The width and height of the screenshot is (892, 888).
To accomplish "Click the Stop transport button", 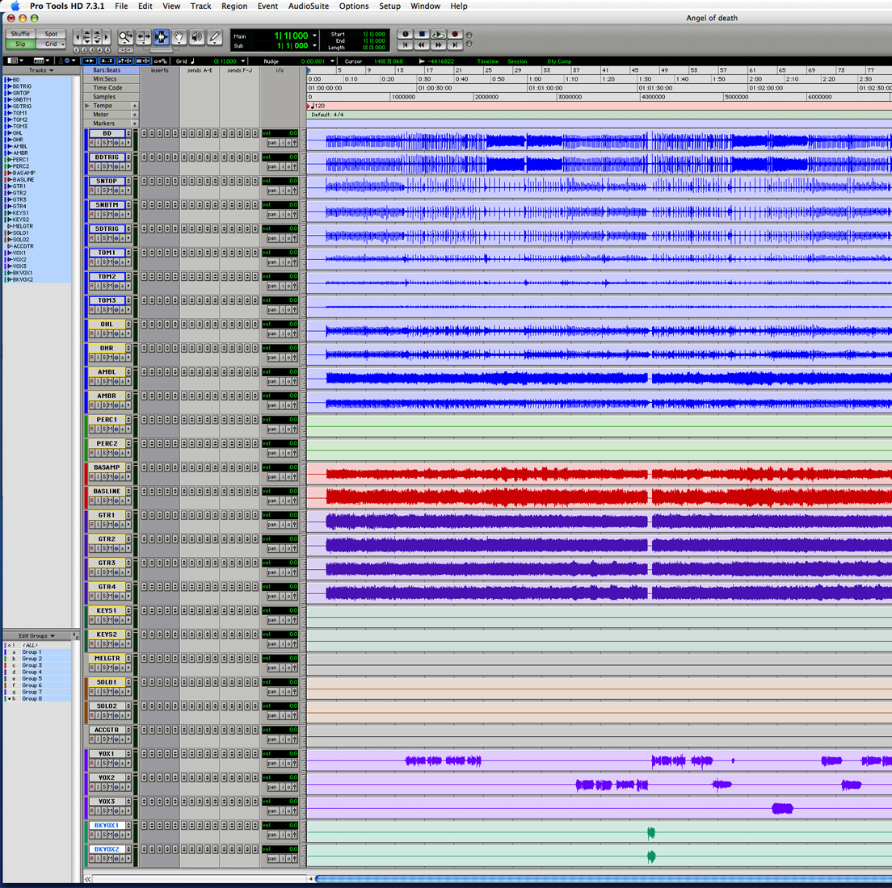I will coord(422,34).
